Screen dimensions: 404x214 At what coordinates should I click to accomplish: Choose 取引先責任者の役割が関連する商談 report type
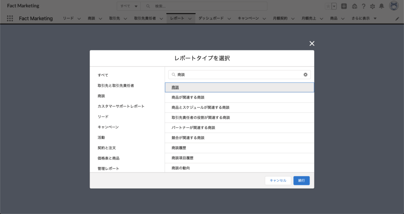[239, 117]
